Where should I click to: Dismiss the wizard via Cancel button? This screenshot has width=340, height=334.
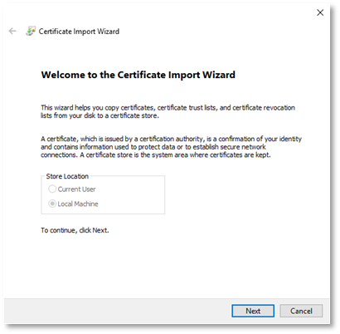click(301, 311)
